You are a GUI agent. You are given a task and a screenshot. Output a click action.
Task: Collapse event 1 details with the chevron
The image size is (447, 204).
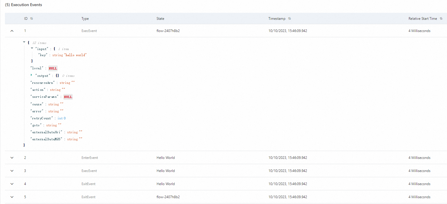[12, 31]
